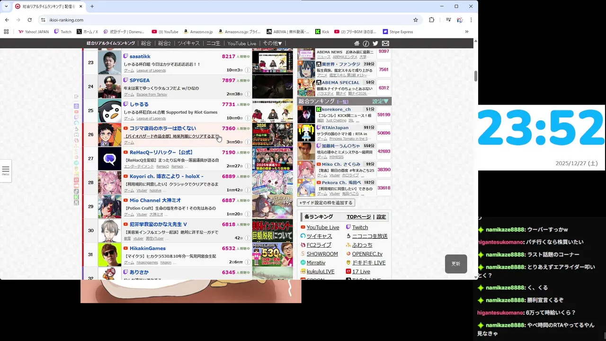
Task: Click the page vertical scrollbar thumb
Action: 476,76
